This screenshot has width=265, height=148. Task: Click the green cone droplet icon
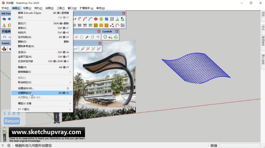click(x=117, y=19)
